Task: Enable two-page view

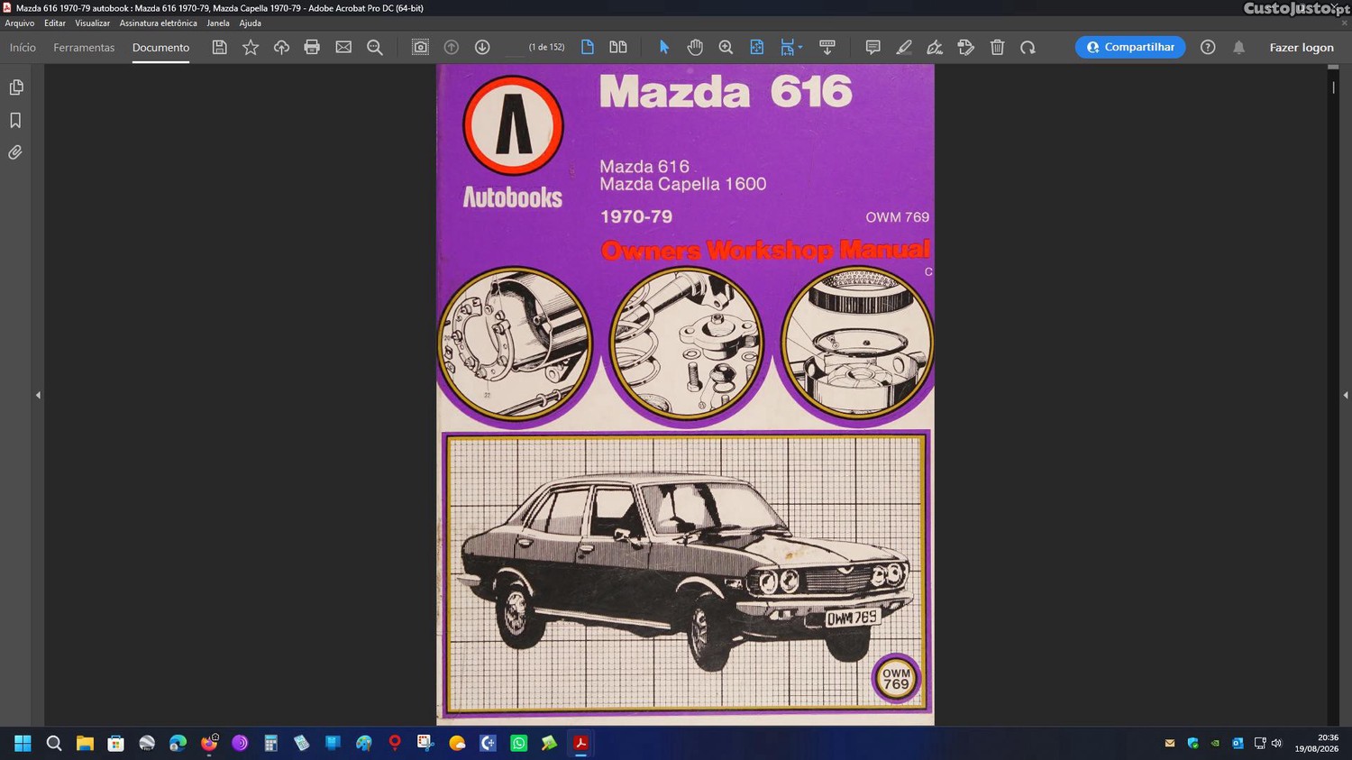Action: 618,47
